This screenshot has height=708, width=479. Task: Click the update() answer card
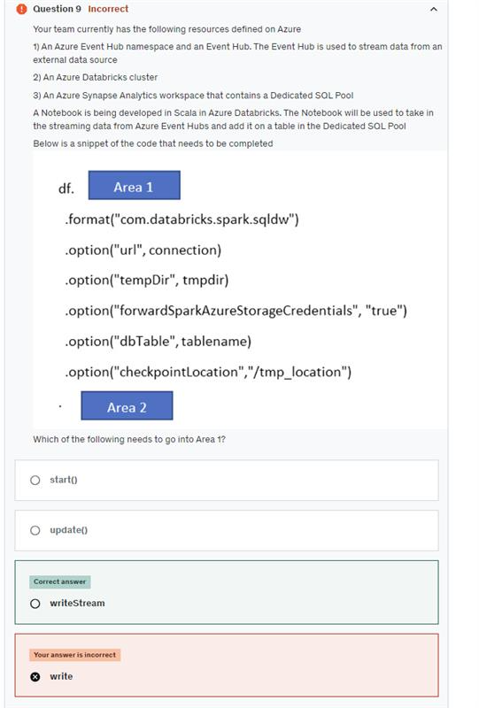(x=227, y=530)
